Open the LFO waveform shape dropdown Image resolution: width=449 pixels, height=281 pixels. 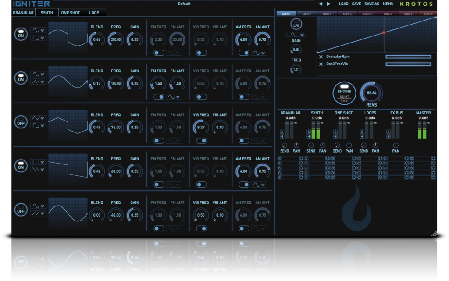296,35
